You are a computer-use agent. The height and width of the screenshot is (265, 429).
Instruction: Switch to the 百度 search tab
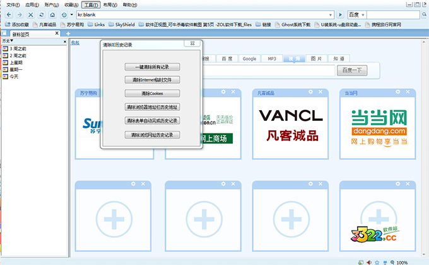(x=227, y=59)
